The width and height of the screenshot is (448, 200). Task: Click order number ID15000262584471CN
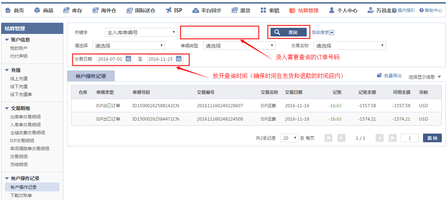click(x=156, y=119)
